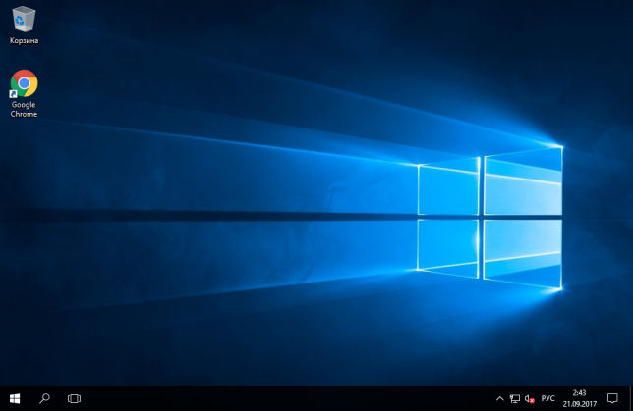Image resolution: width=633 pixels, height=411 pixels.
Task: Switch input language via РУС indicator
Action: tap(547, 398)
